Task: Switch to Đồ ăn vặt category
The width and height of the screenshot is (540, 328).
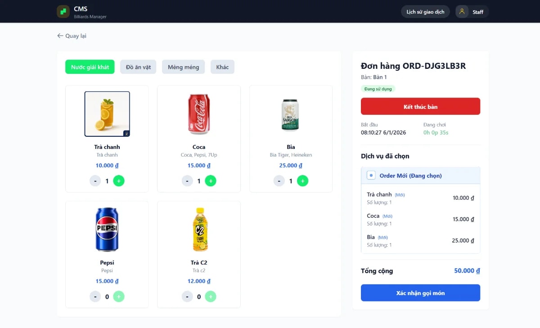Action: pyautogui.click(x=138, y=67)
